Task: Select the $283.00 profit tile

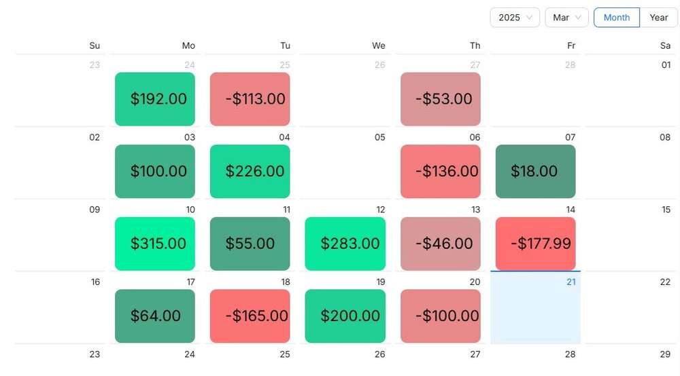Action: [x=345, y=244]
